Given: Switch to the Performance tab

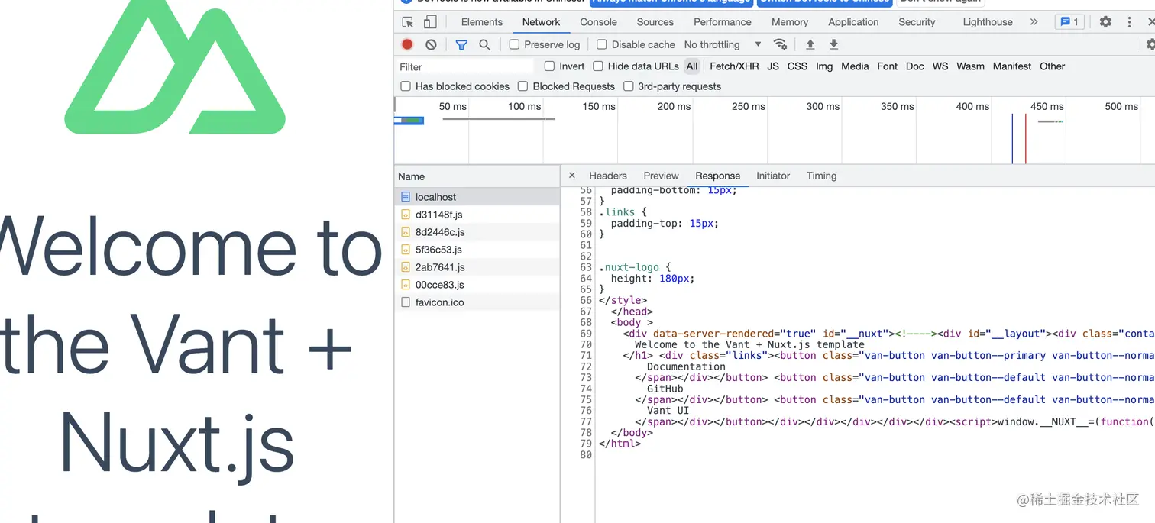Looking at the screenshot, I should [723, 22].
